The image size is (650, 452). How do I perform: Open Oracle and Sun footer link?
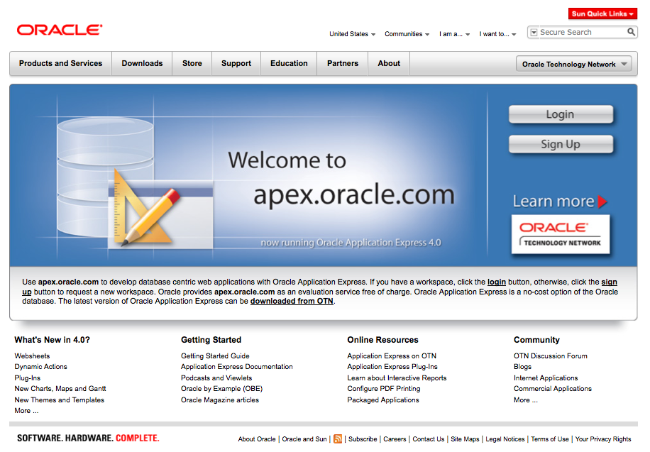point(304,439)
